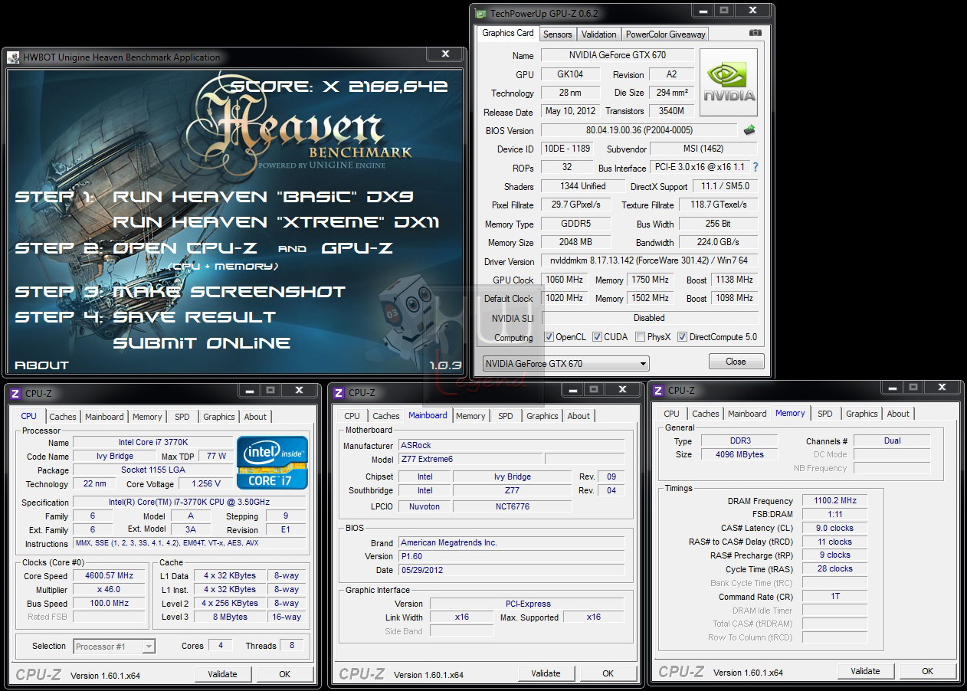Click the Intel Core i7 logo badge

(x=273, y=462)
